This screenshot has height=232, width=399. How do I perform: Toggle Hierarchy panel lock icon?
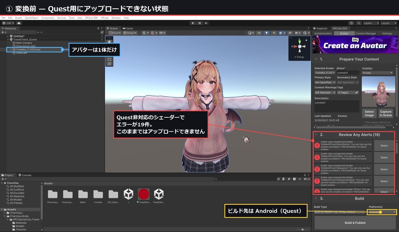click(98, 28)
